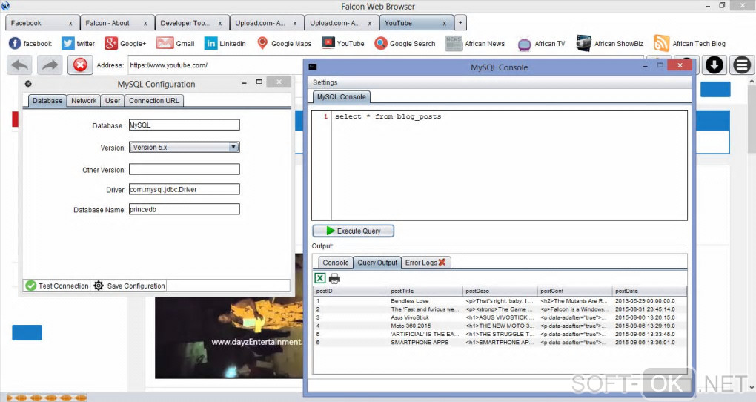This screenshot has width=756, height=402.
Task: Click the Save Configuration button
Action: click(129, 286)
